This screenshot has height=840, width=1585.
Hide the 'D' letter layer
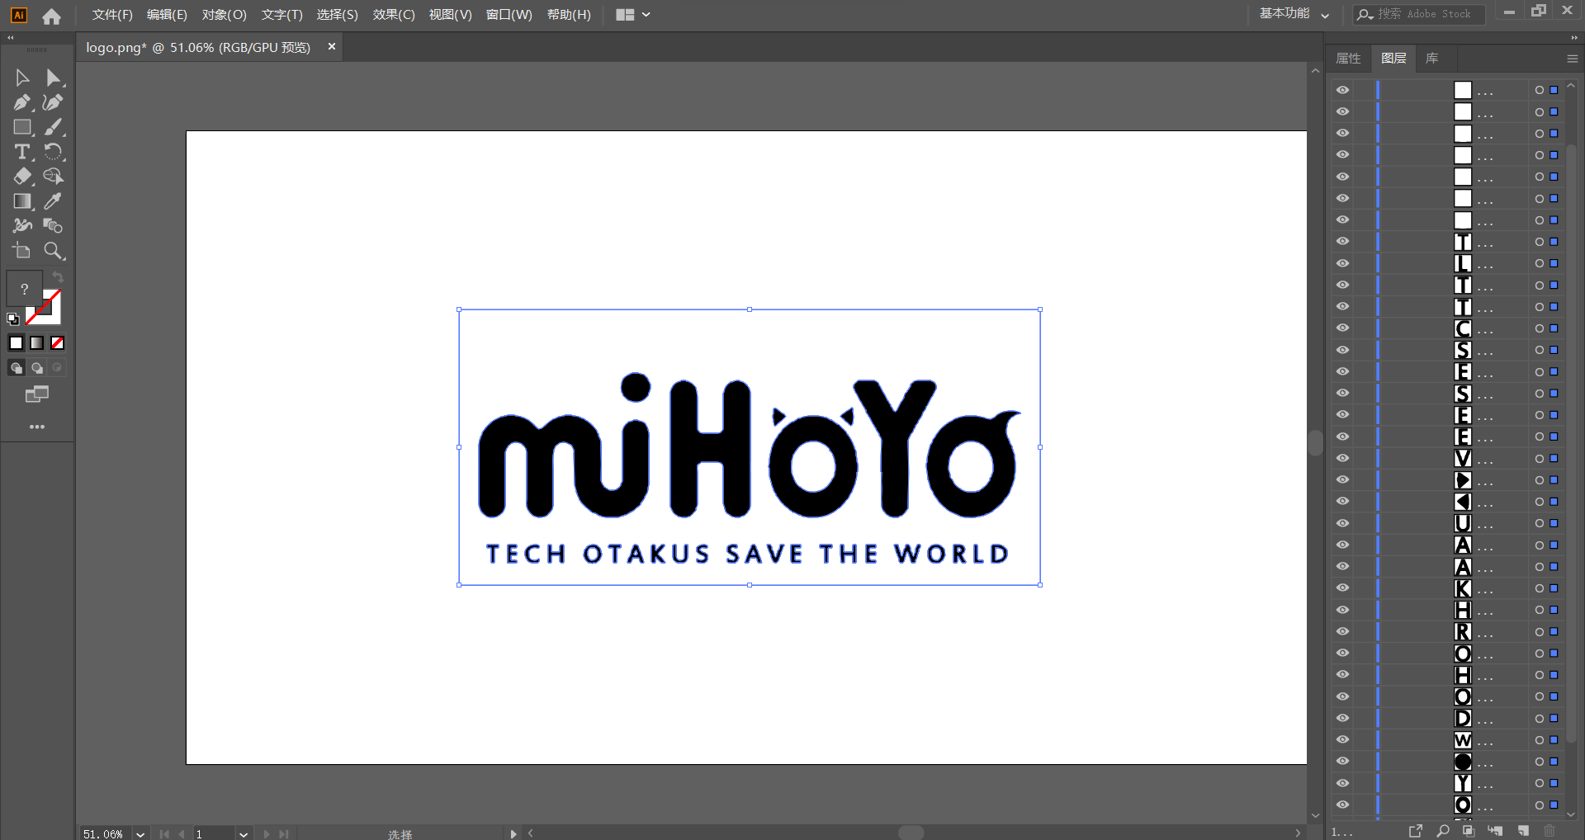[1343, 718]
